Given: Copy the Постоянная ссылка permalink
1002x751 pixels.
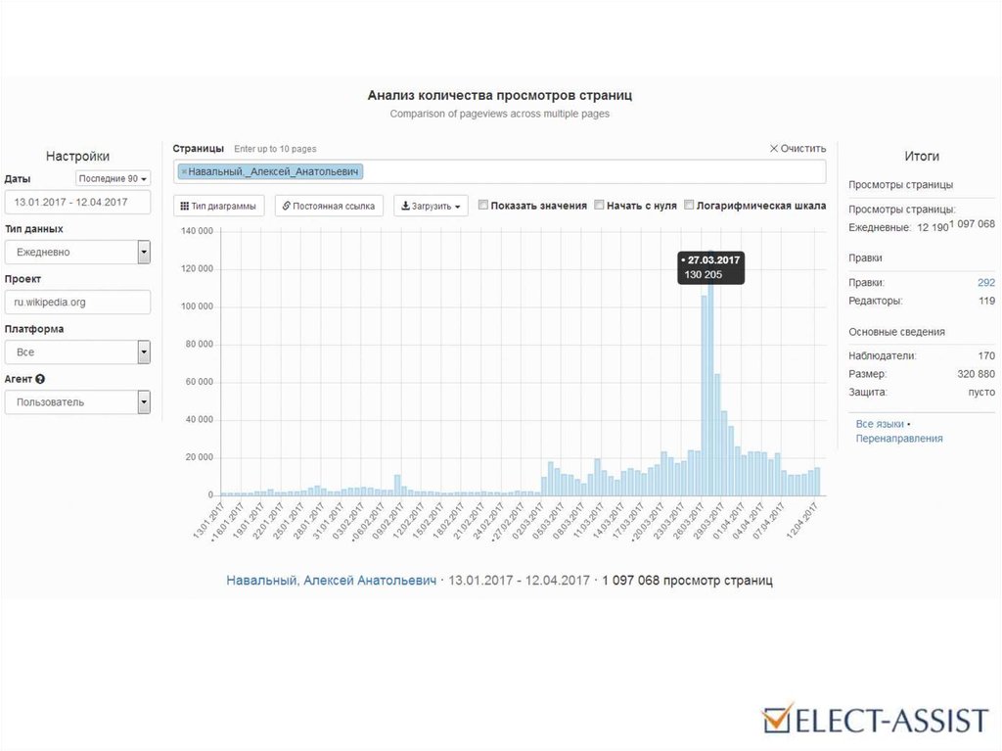Looking at the screenshot, I should click(x=329, y=207).
